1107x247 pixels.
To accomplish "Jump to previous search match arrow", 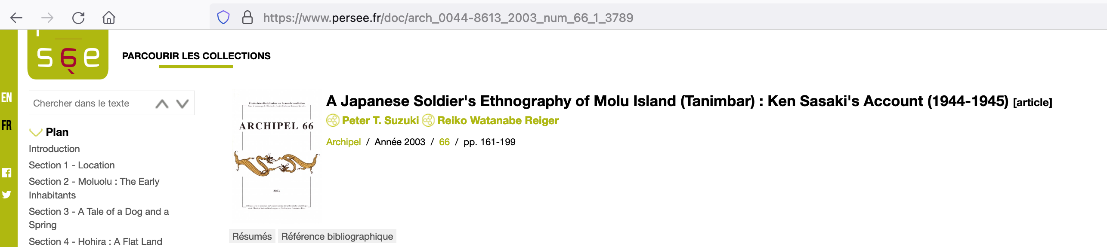I will pyautogui.click(x=162, y=104).
